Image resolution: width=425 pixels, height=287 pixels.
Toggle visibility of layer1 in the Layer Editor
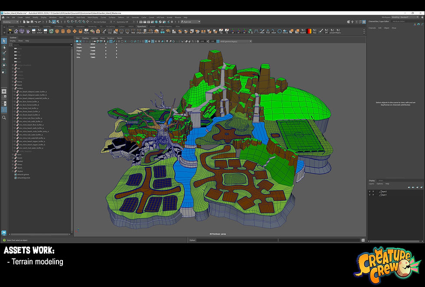[370, 195]
